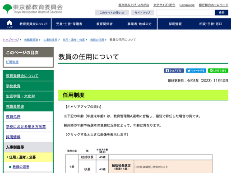Click the 音声読み上げ・ふりがな link

click(x=134, y=5)
